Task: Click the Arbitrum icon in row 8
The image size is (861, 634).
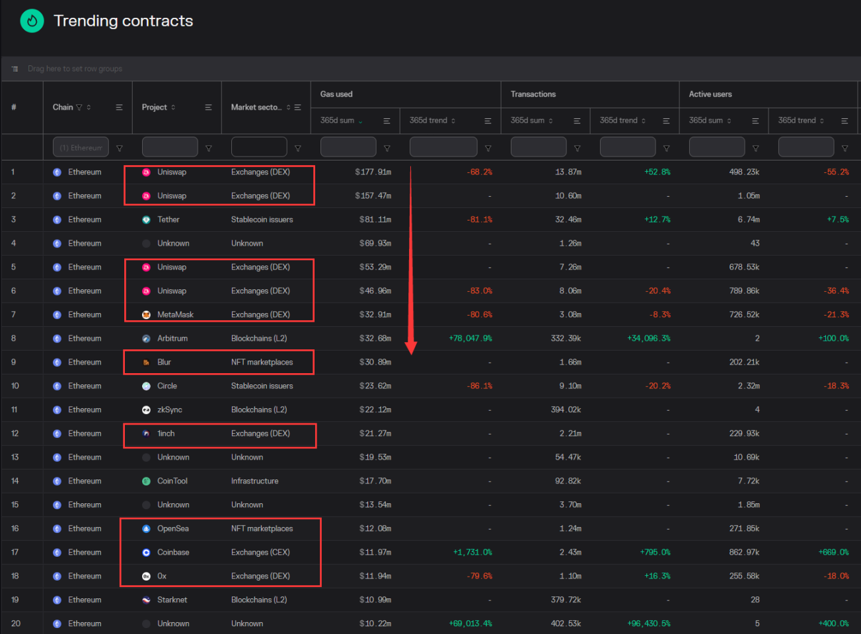Action: [x=146, y=339]
